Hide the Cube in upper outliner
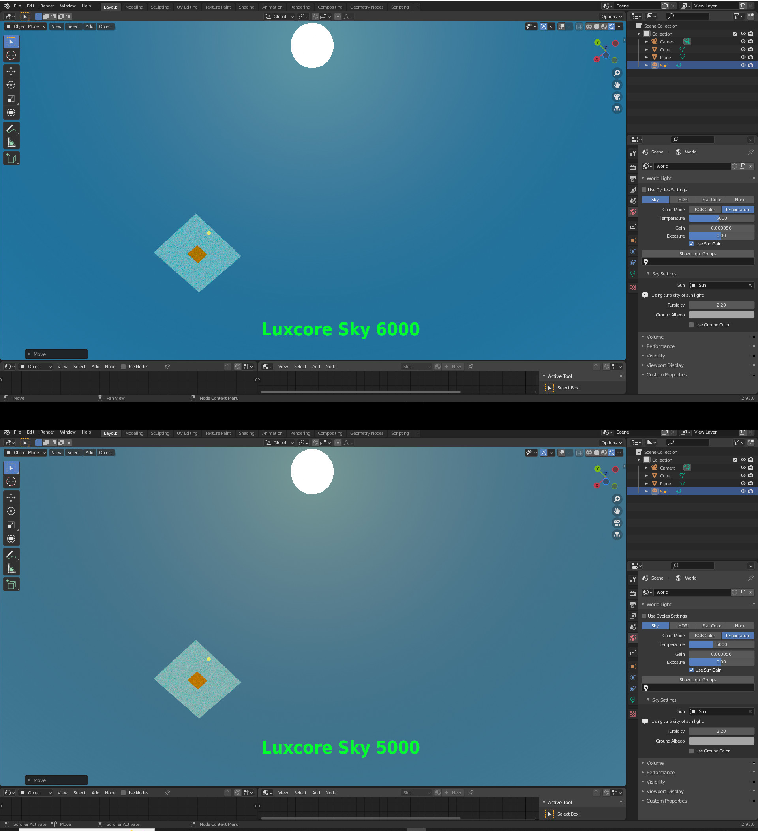 [743, 49]
